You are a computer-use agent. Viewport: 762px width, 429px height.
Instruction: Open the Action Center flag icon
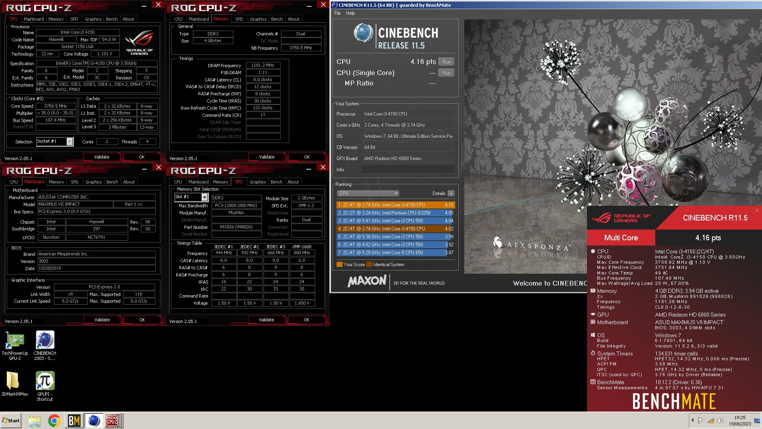701,421
